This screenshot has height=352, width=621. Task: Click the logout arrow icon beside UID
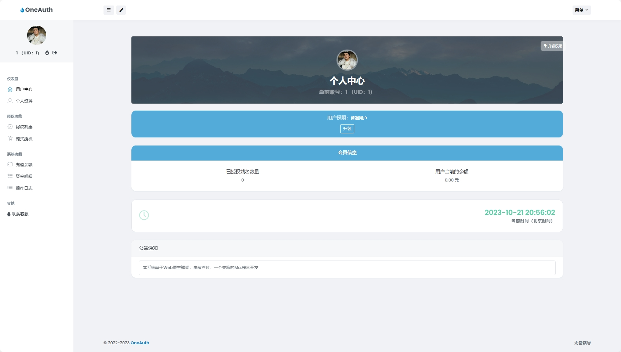click(55, 53)
